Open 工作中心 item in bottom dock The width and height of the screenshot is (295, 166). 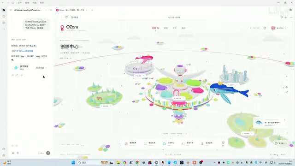point(168,143)
